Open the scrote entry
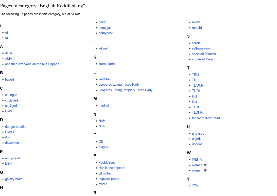277x196 pixels. coord(196,43)
